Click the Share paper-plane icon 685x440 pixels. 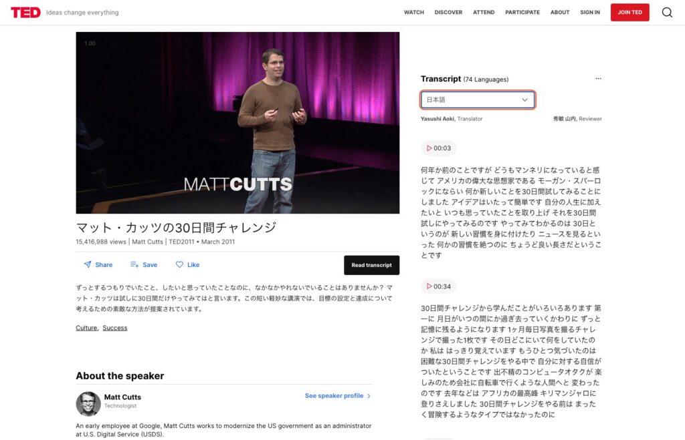tap(88, 264)
